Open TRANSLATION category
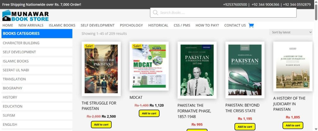Screen dimensions: 318x131 (x=37, y=79)
